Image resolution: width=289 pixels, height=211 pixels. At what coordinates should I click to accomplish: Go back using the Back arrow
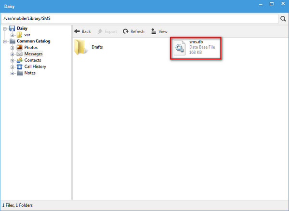pos(82,31)
